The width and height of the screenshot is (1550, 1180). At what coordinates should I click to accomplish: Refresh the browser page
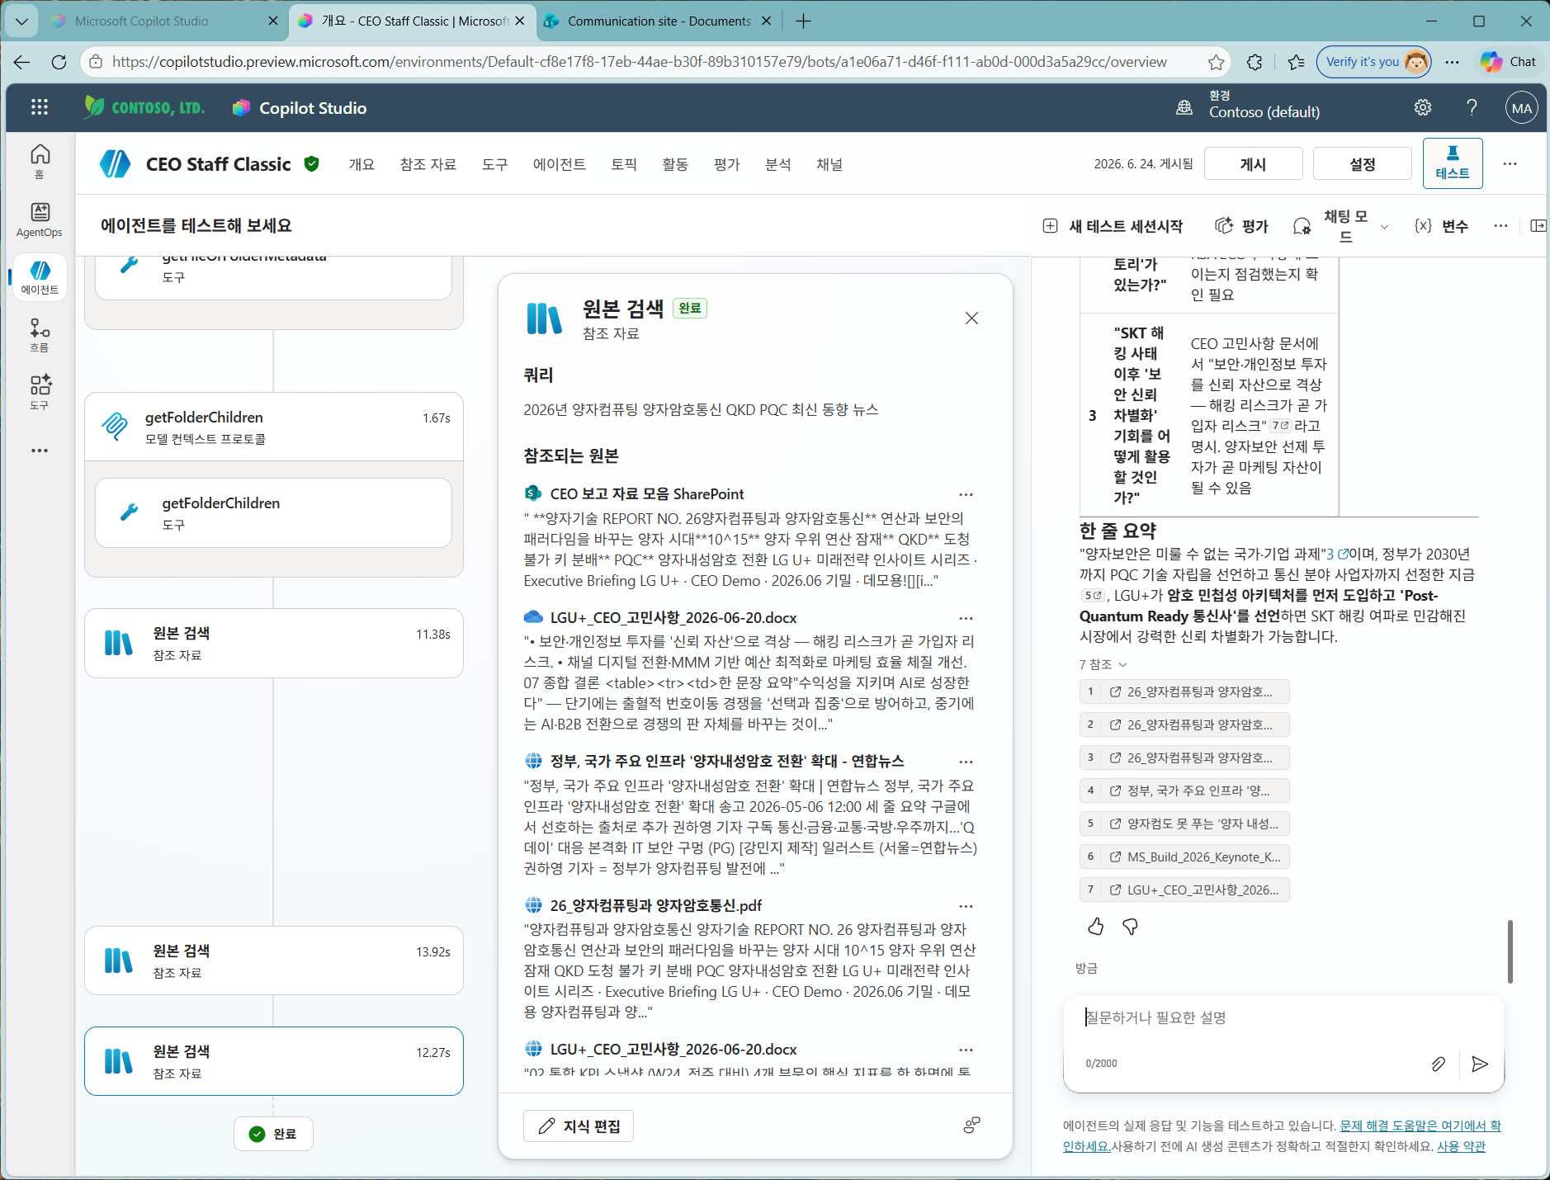(x=59, y=62)
